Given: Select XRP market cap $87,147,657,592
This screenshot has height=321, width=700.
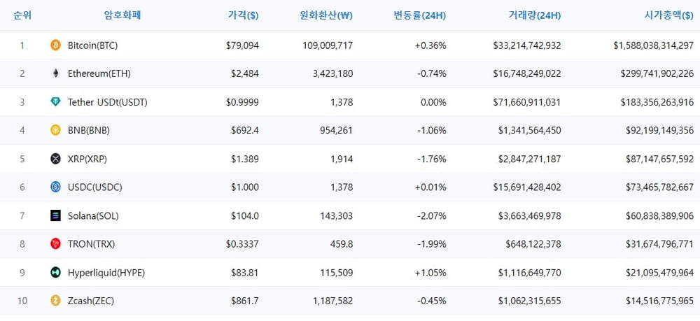Looking at the screenshot, I should click(660, 159).
